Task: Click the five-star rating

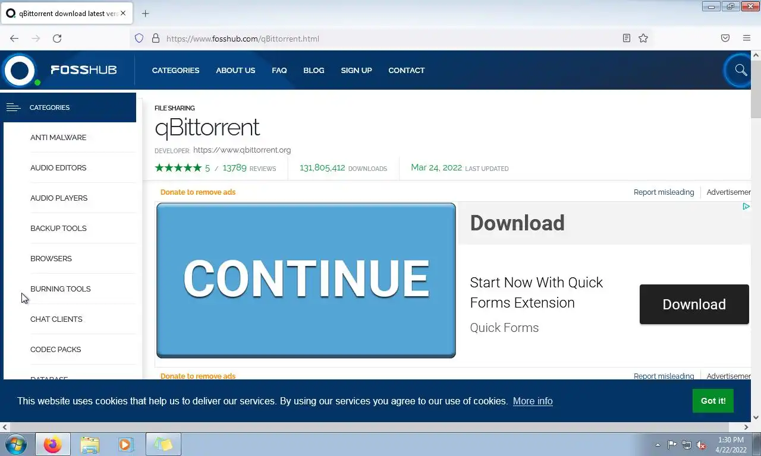Action: [x=178, y=168]
